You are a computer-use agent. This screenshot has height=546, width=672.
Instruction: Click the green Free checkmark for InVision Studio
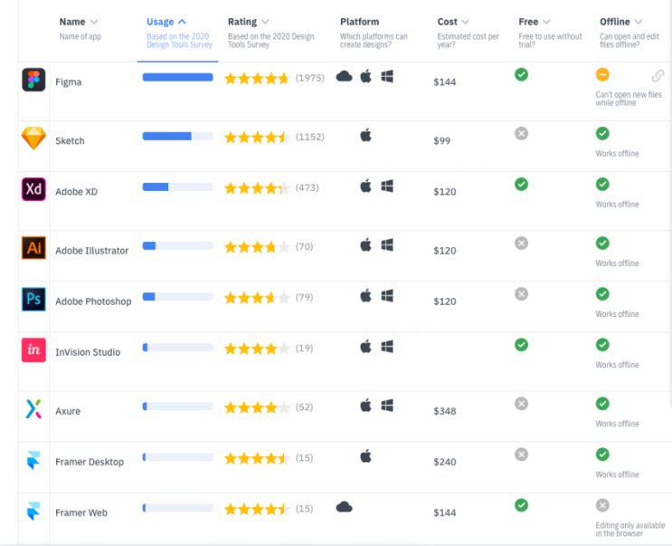coord(521,344)
